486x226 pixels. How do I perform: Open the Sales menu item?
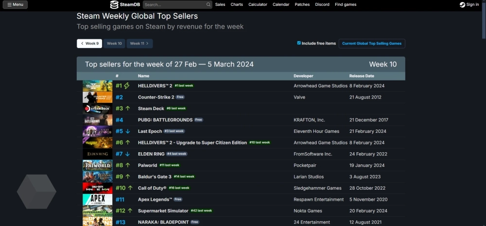(x=220, y=5)
